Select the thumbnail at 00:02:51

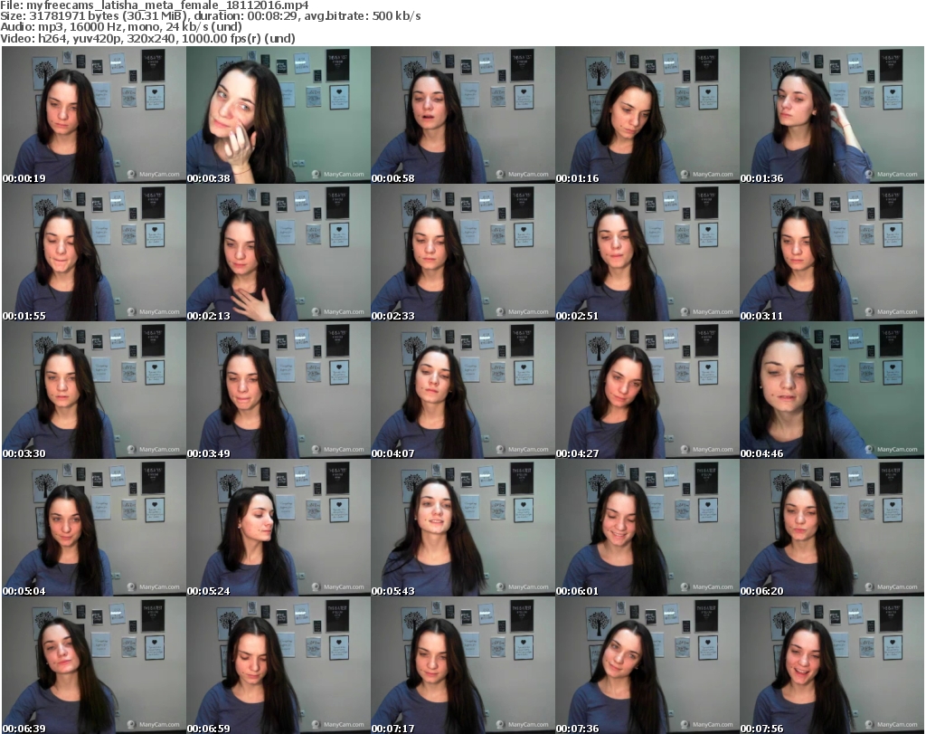point(647,253)
